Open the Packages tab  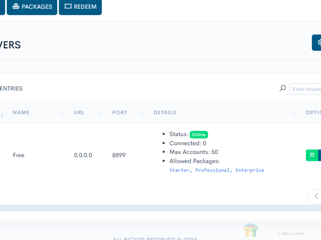point(32,7)
